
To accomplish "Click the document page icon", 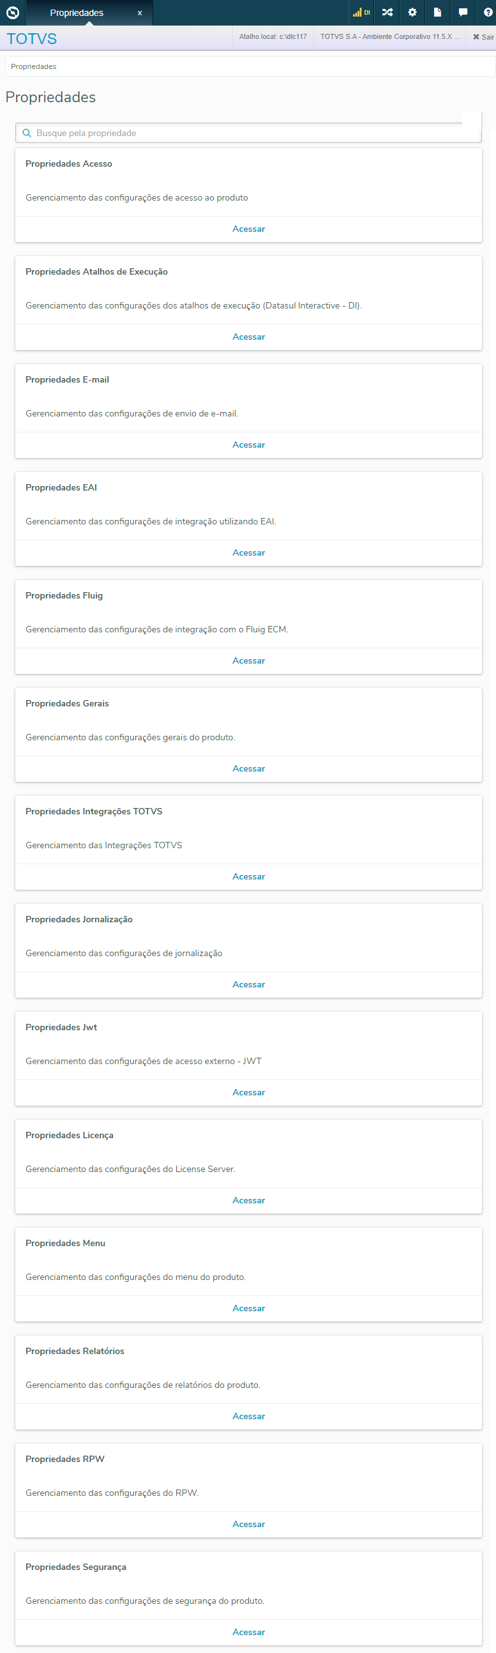I will click(438, 13).
